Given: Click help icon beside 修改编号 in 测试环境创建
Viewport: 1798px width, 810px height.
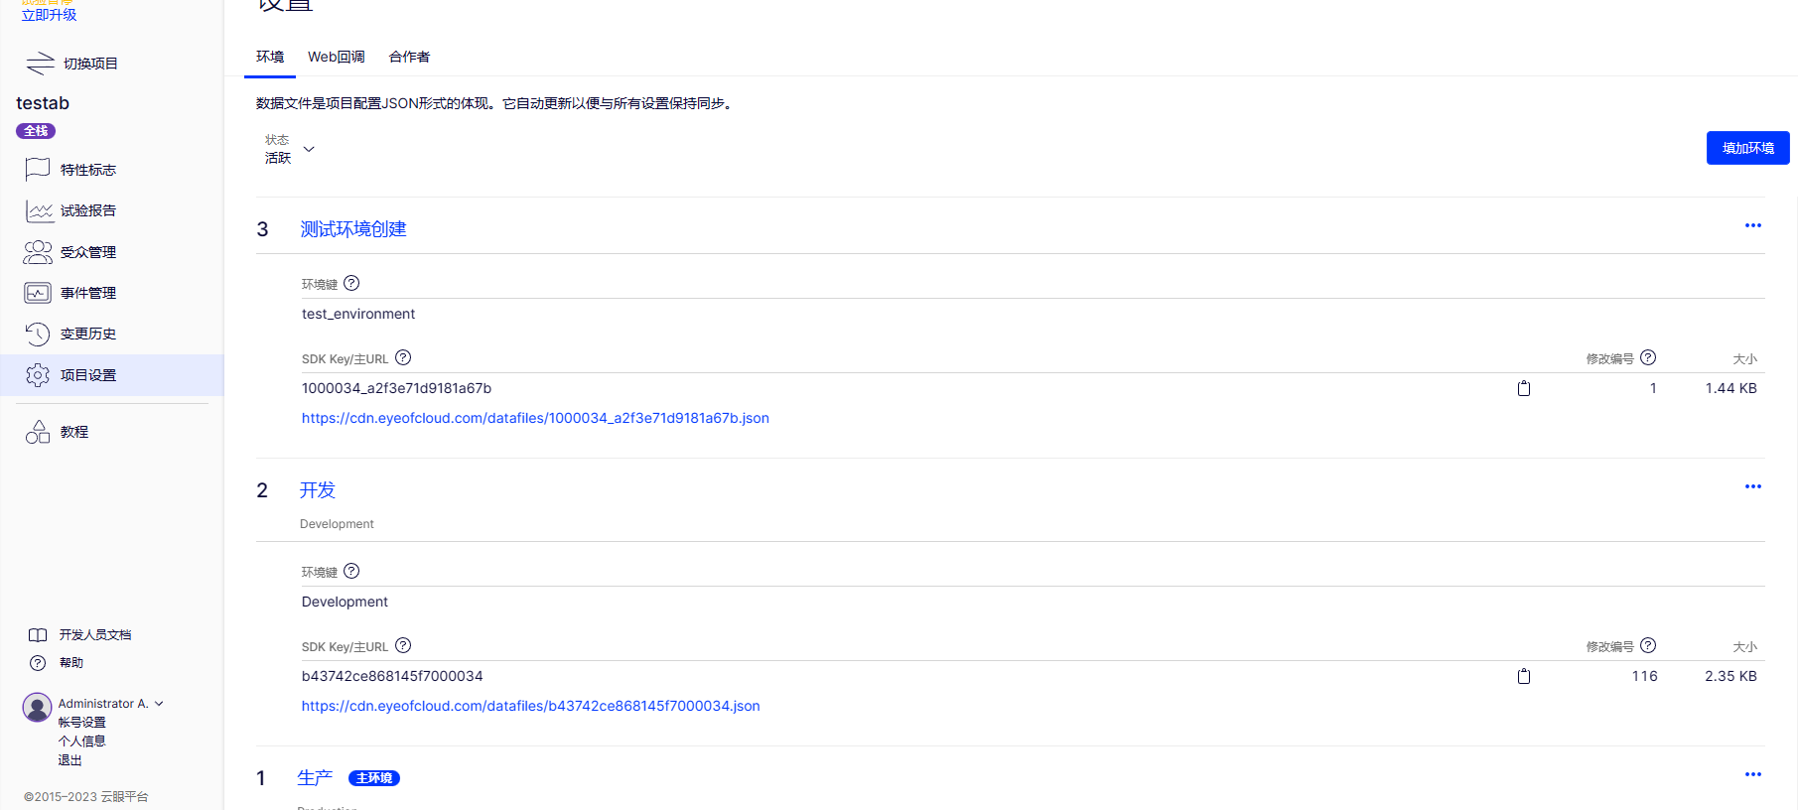Looking at the screenshot, I should 1648,357.
